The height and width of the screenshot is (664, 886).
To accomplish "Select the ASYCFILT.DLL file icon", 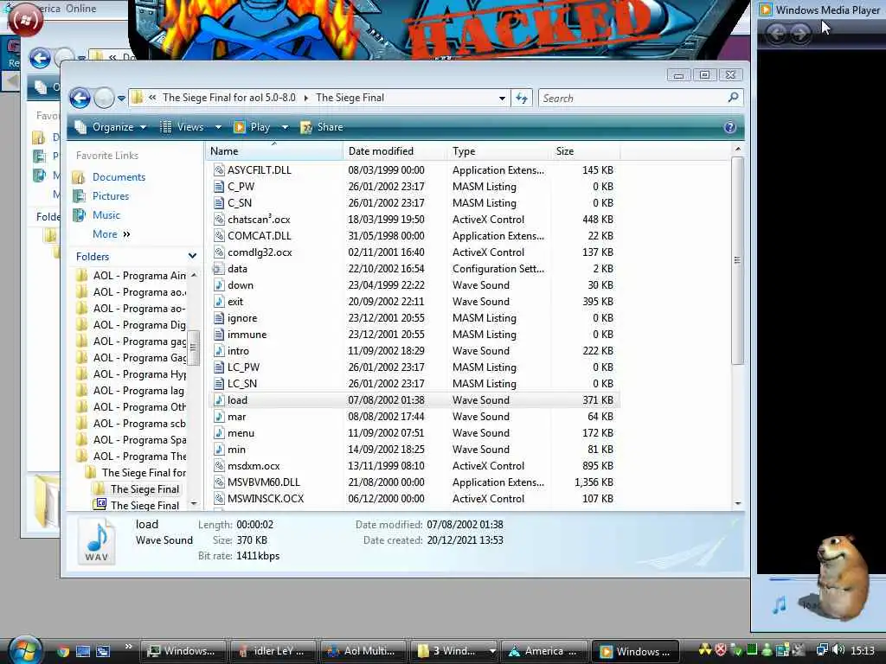I will pyautogui.click(x=219, y=170).
